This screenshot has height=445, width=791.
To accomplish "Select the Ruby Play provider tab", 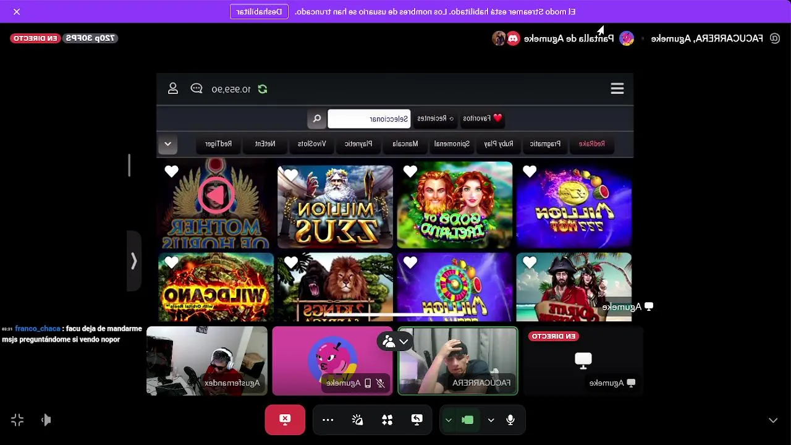I will coord(498,144).
